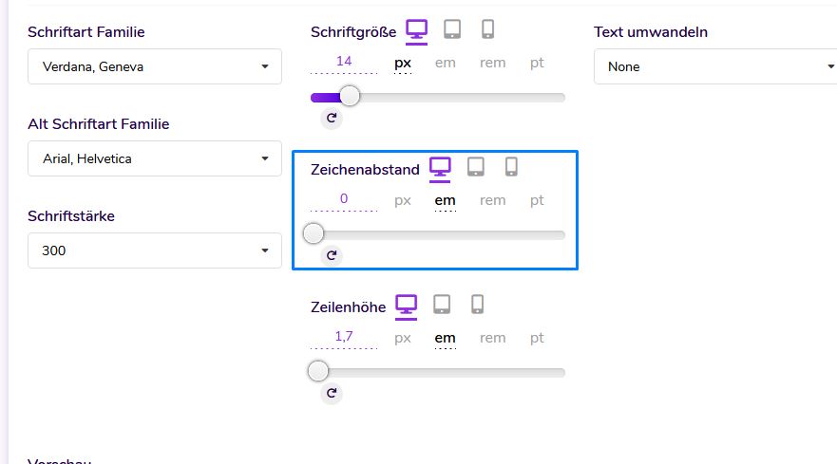The height and width of the screenshot is (464, 837).
Task: Switch Zeichenabstand unit to px
Action: point(403,200)
